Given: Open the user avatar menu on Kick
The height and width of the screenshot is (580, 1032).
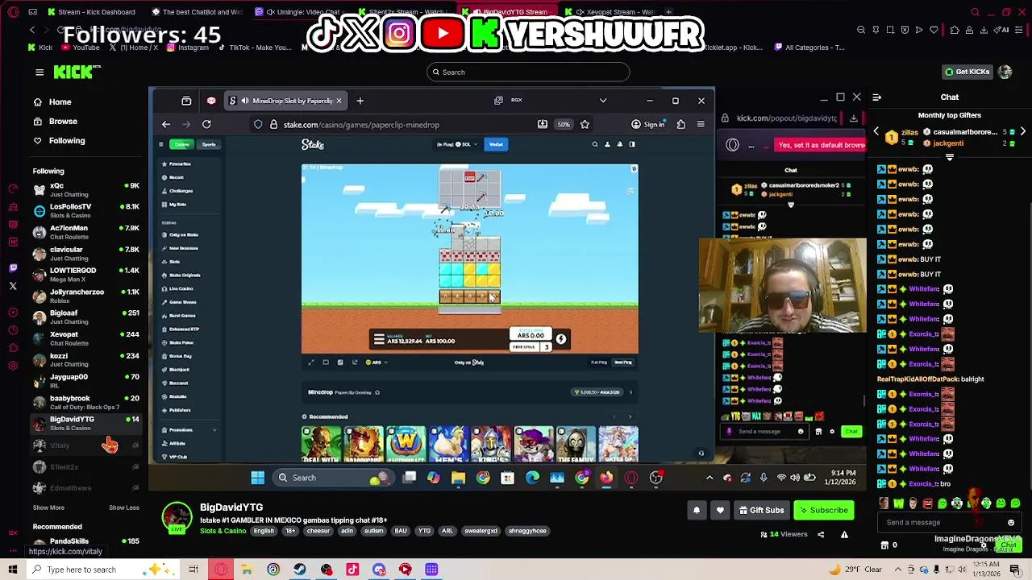Looking at the screenshot, I should (1005, 72).
